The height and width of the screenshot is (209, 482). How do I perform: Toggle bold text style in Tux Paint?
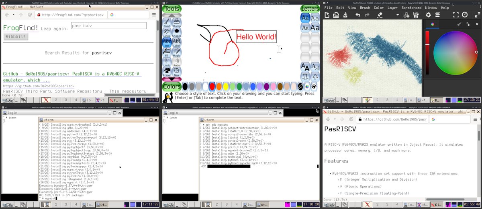(305, 66)
